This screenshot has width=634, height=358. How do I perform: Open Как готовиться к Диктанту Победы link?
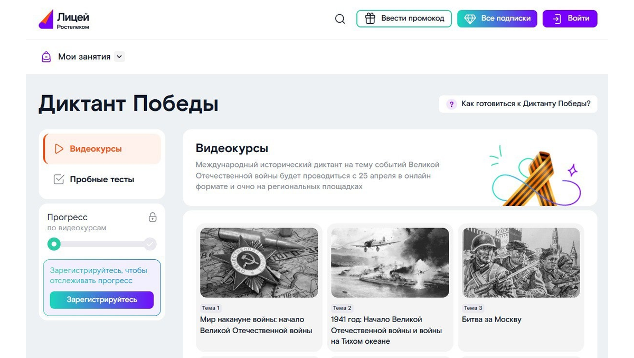coord(525,104)
